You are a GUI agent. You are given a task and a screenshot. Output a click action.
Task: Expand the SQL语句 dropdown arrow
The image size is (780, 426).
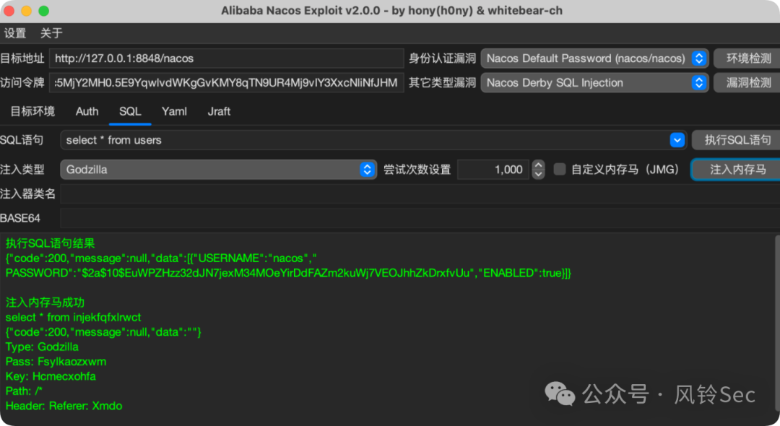click(677, 140)
